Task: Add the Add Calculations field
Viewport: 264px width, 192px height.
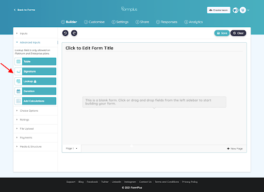Action: click(36, 101)
